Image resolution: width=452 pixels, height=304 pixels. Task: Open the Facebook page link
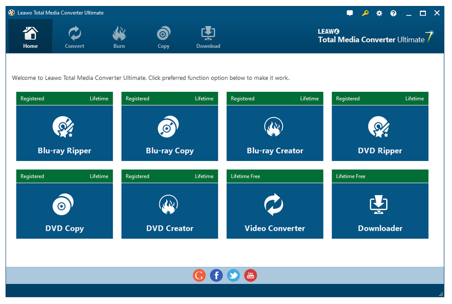coord(216,275)
